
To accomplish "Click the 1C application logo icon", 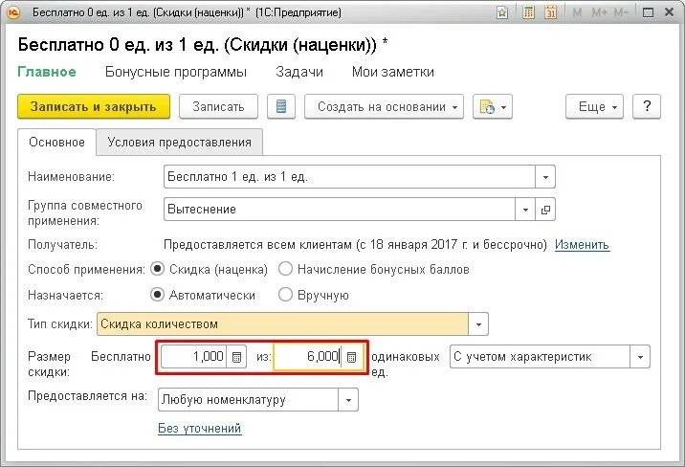I will tap(13, 12).
